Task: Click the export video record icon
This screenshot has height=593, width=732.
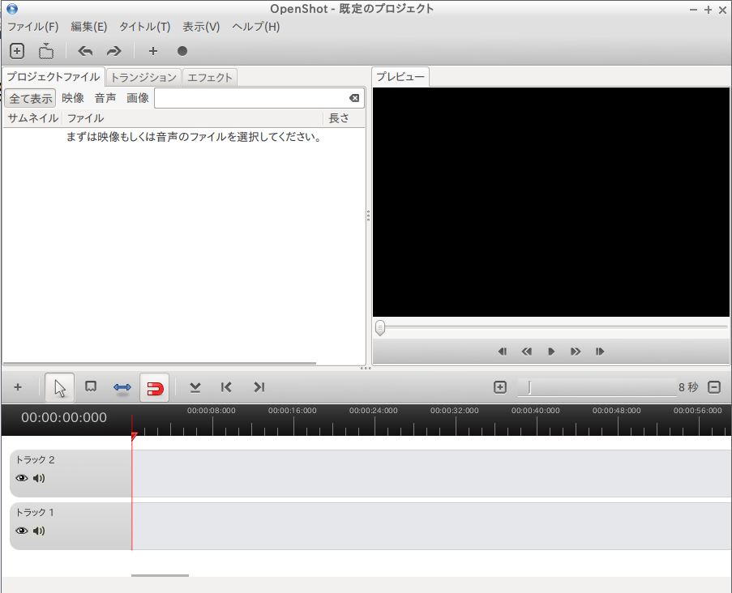Action: point(182,51)
